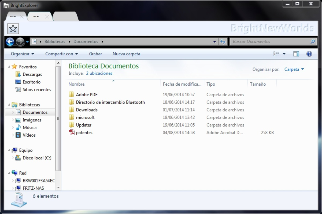Viewport: 322px width, 214px height.
Task: Select the Música library
Action: point(29,128)
